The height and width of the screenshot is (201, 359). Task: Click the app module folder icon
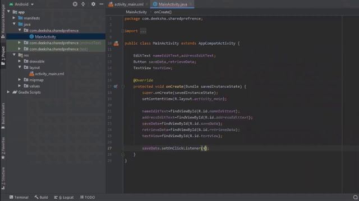click(15, 12)
